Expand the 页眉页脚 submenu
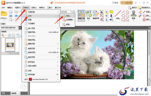 pos(41,12)
